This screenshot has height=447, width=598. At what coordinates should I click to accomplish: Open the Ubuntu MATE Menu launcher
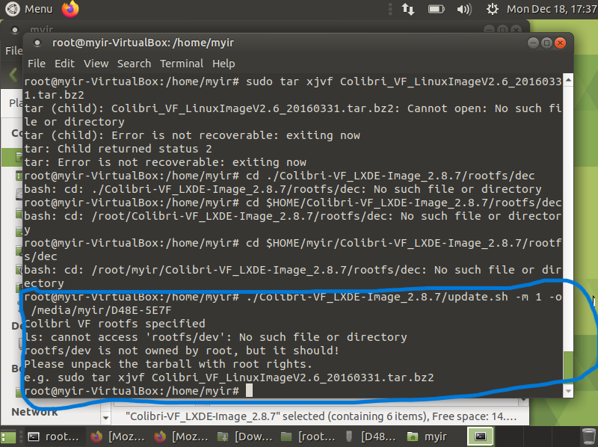point(30,9)
